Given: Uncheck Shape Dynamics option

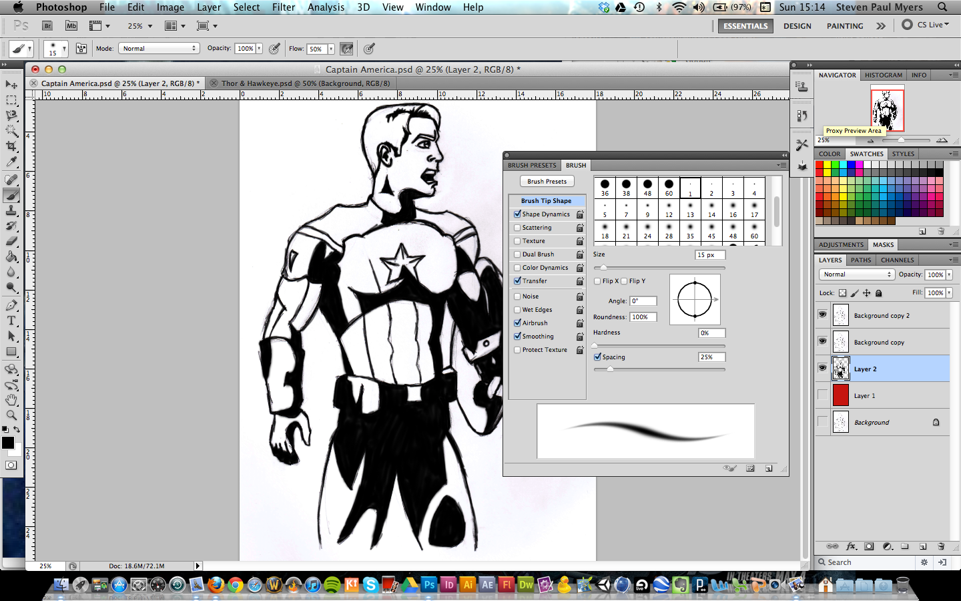Looking at the screenshot, I should point(517,214).
